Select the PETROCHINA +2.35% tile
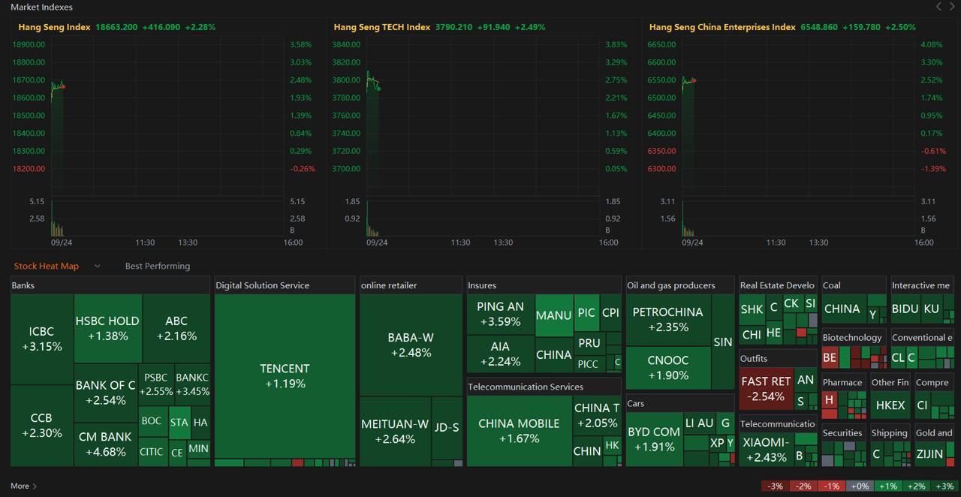The width and height of the screenshot is (961, 497). [x=668, y=319]
